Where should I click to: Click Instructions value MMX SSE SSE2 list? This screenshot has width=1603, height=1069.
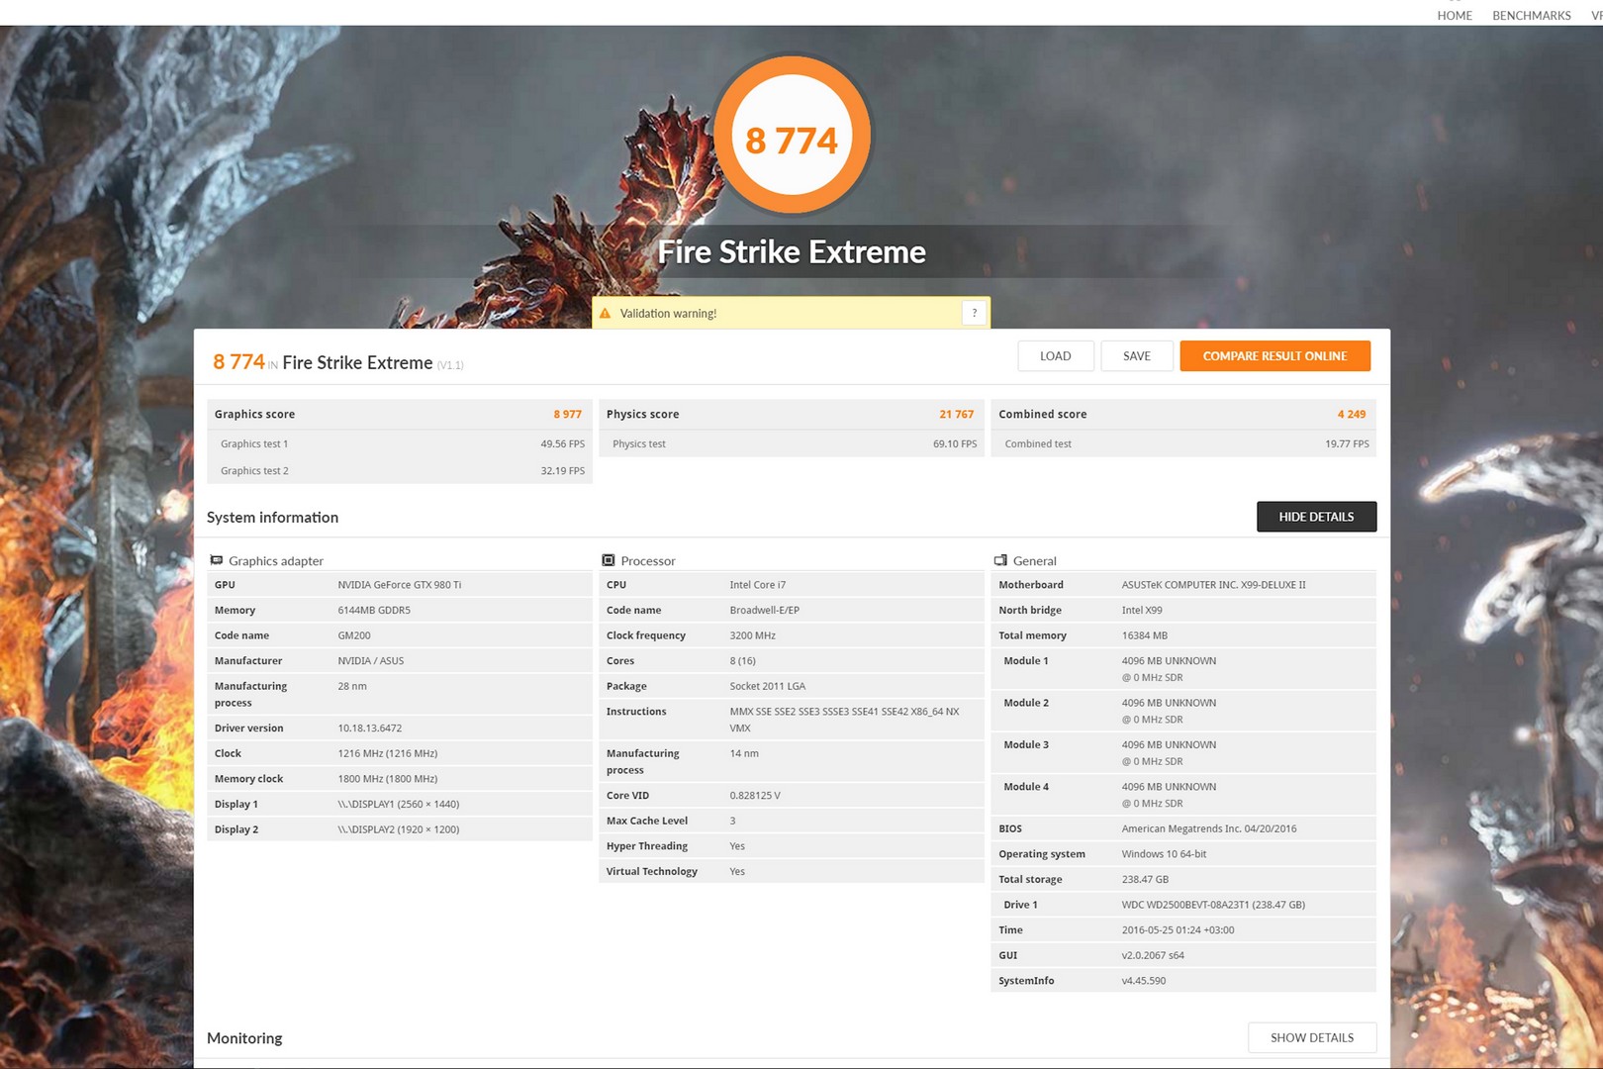(844, 720)
